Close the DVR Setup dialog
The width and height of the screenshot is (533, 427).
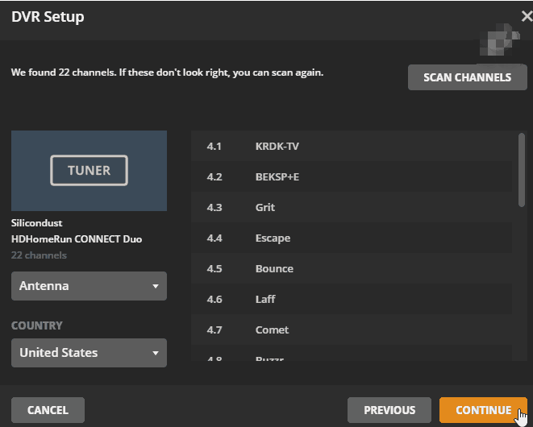527,16
